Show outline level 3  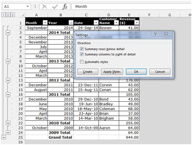pyautogui.click(x=12, y=15)
